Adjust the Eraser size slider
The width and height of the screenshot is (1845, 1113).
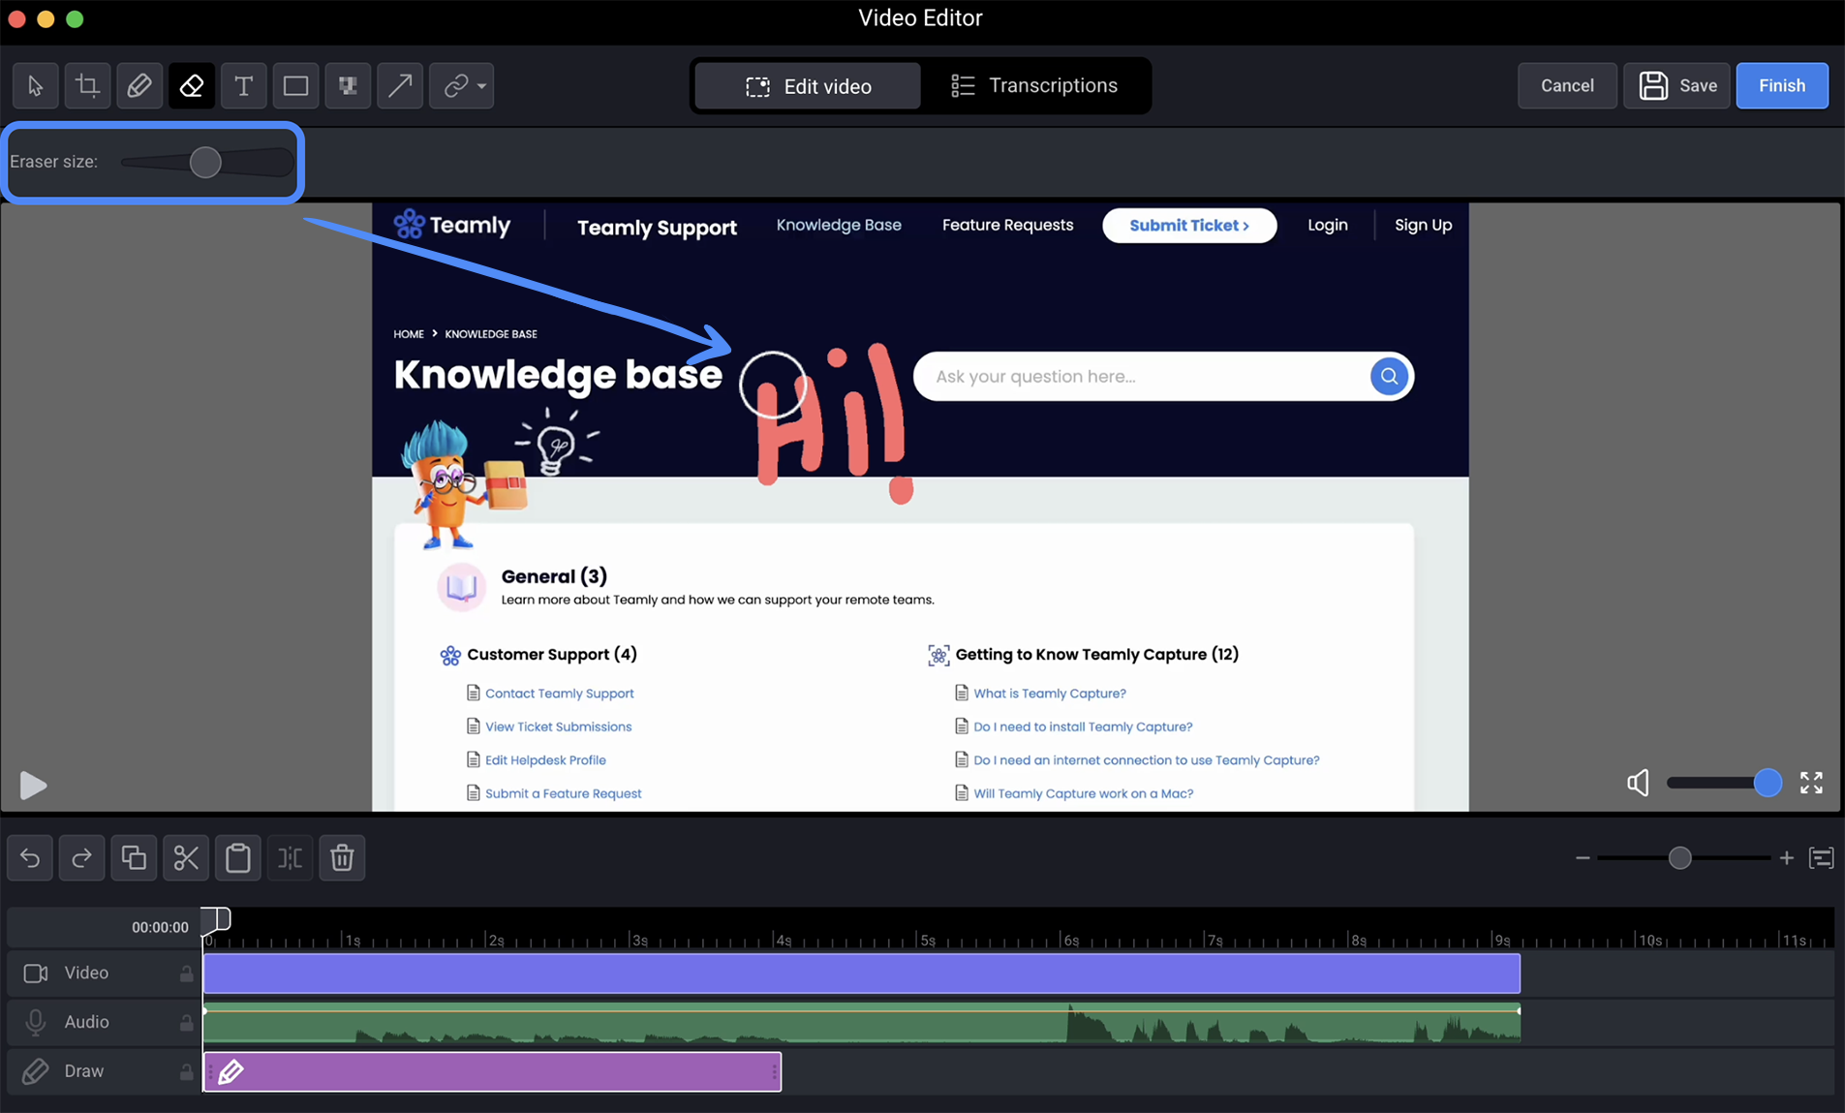[x=205, y=162]
